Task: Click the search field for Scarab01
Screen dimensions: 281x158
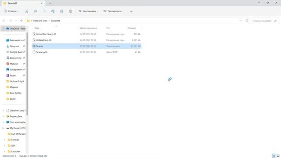Action: [x=265, y=21]
